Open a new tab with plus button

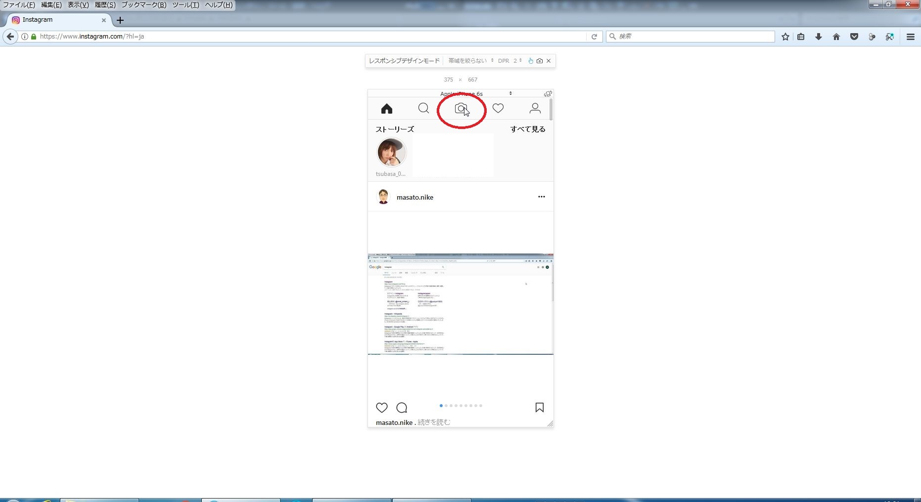tap(120, 20)
